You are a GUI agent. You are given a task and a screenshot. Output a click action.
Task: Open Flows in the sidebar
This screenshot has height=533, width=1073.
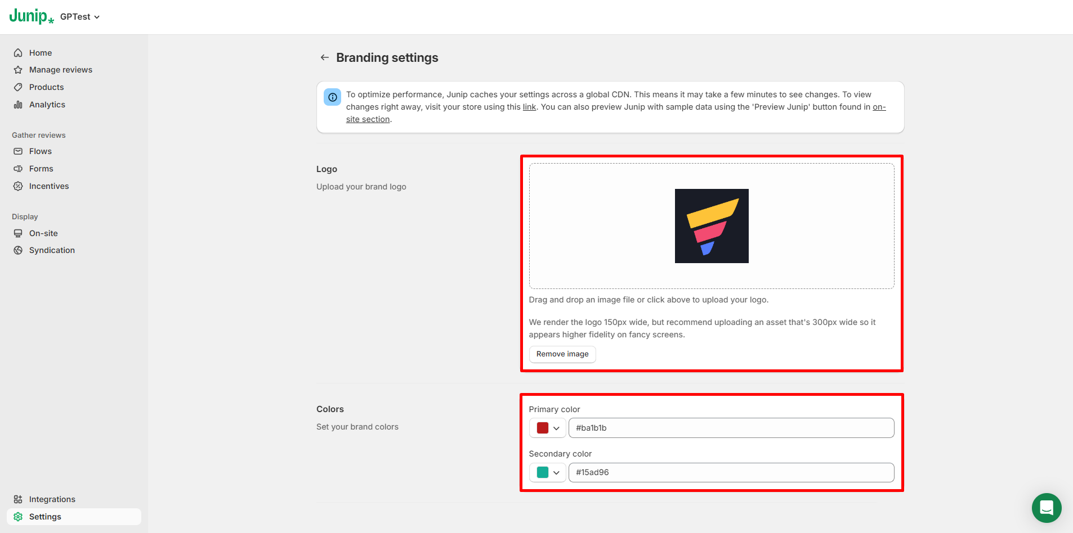click(40, 151)
